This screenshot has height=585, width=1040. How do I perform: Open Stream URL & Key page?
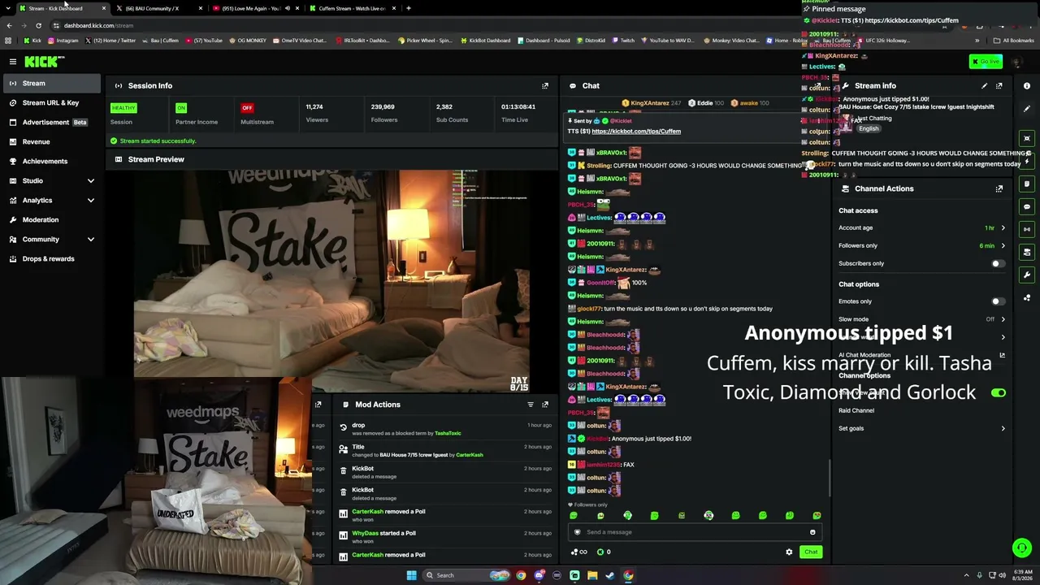coord(52,102)
